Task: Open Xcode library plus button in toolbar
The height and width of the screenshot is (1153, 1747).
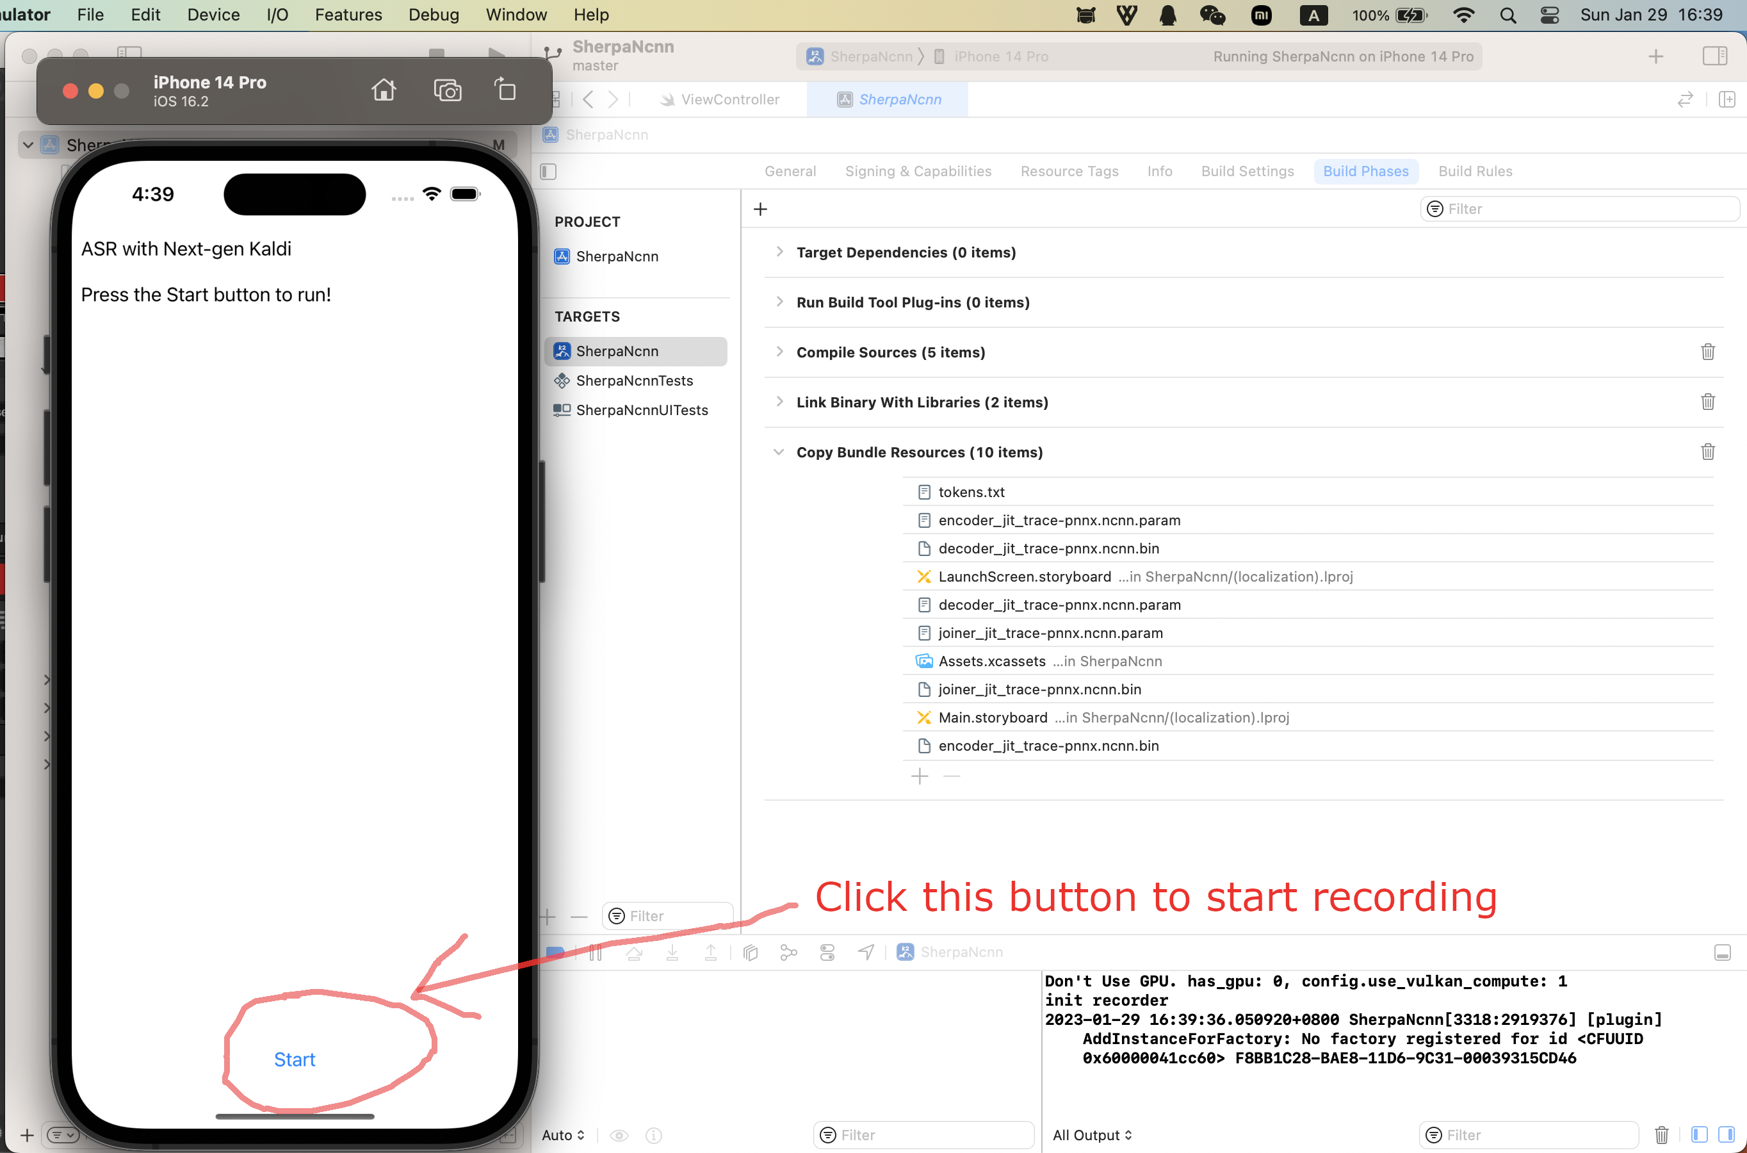Action: 1655,56
